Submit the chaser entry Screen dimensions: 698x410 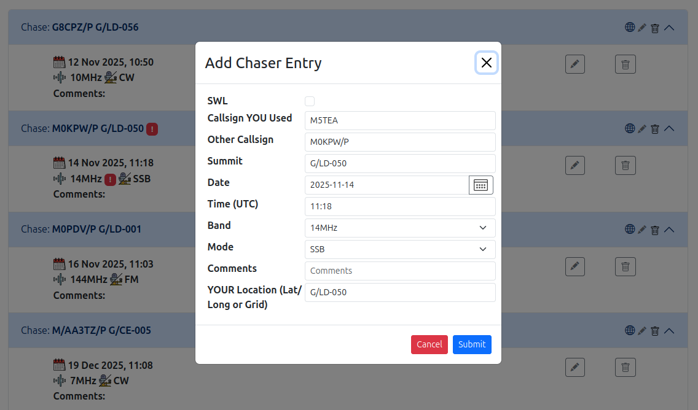tap(472, 344)
